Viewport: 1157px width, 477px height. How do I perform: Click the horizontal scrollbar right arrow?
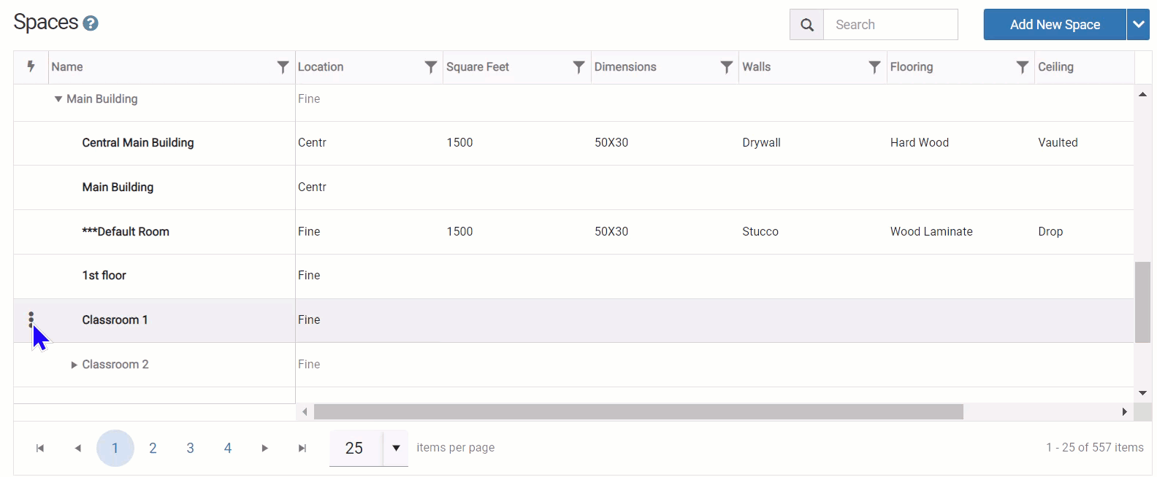1125,412
